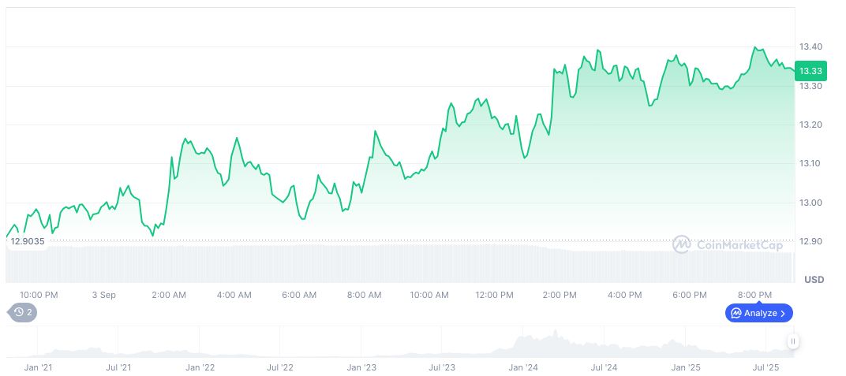The height and width of the screenshot is (376, 846).
Task: Click the chart icon inside Analyze button
Action: pos(736,313)
